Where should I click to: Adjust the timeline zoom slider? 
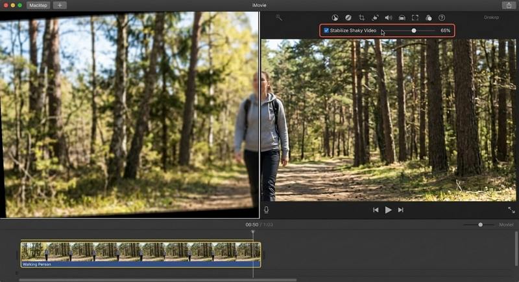point(480,224)
